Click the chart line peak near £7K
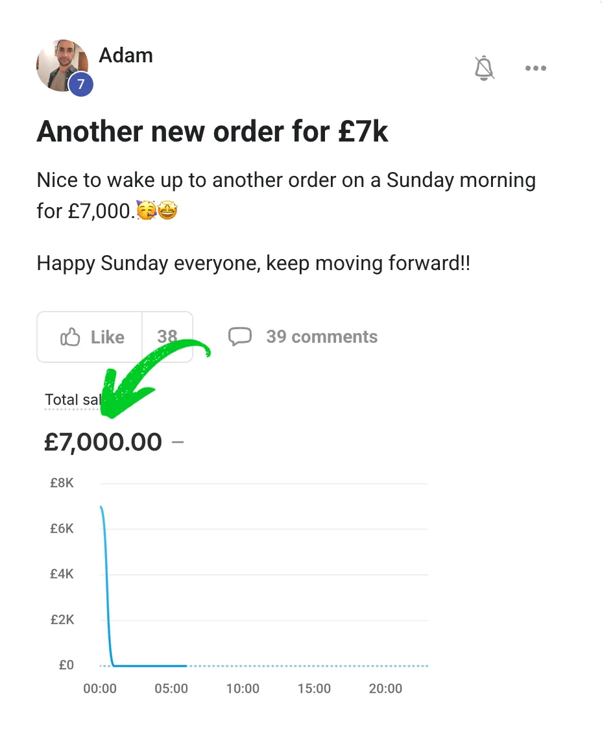The width and height of the screenshot is (602, 755). click(102, 508)
